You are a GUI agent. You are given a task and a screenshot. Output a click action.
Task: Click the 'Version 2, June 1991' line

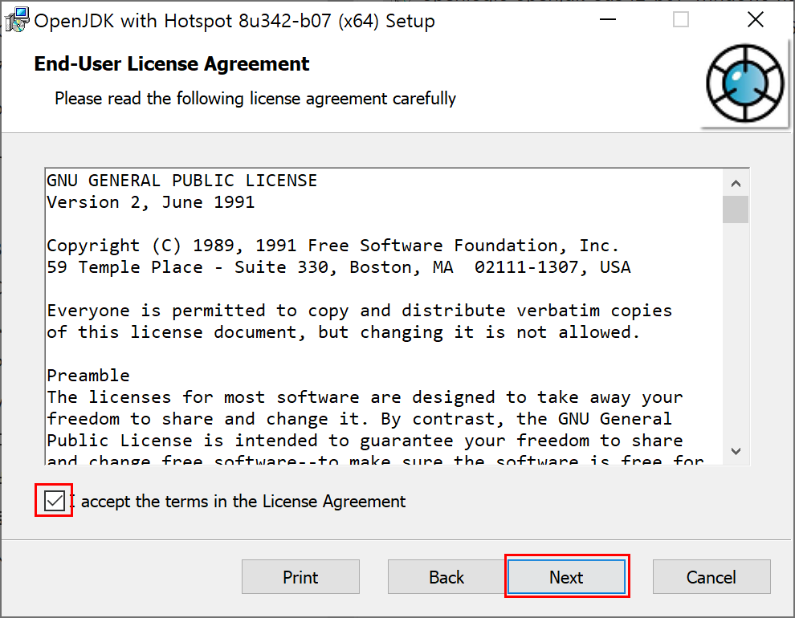[151, 202]
